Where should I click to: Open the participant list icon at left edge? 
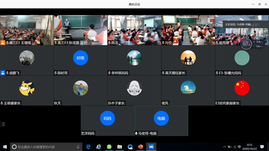(x=3, y=124)
